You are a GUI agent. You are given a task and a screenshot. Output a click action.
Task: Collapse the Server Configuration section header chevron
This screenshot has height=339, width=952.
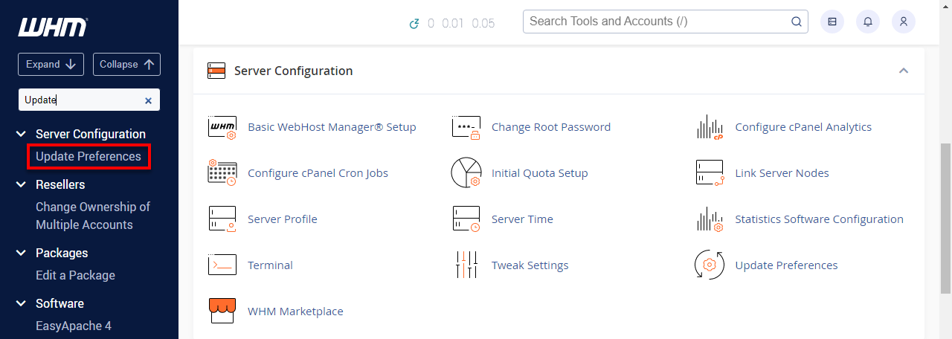[904, 71]
